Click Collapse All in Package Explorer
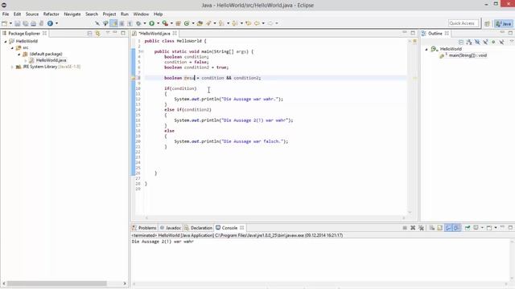Image resolution: width=515 pixels, height=289 pixels. click(x=89, y=34)
